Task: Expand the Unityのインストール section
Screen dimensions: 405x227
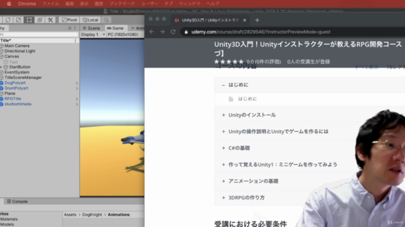Action: click(x=223, y=115)
